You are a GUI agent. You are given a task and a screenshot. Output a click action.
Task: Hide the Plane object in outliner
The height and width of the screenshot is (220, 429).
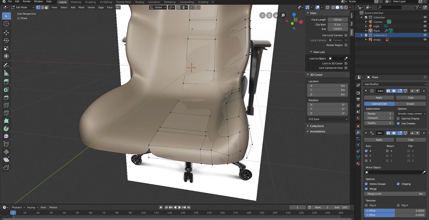coord(425,31)
